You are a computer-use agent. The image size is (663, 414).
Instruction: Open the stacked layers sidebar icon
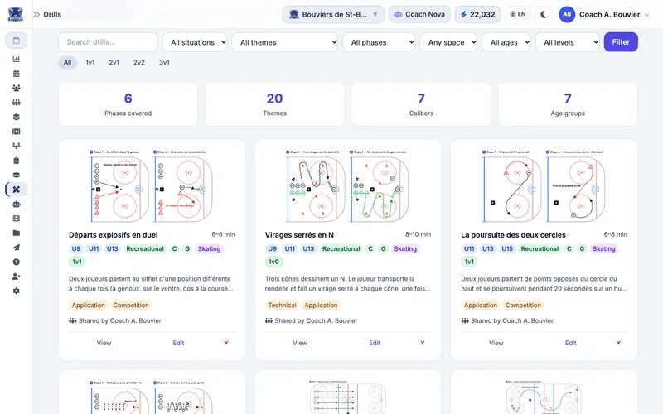tap(16, 117)
